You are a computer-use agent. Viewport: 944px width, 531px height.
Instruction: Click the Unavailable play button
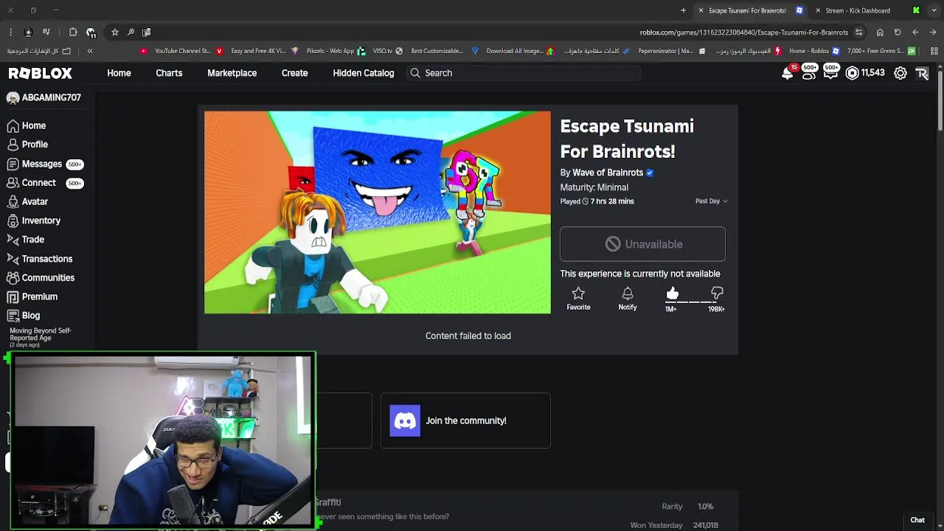tap(642, 244)
